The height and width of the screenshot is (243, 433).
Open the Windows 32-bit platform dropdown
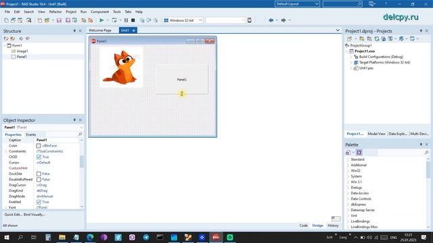click(200, 20)
